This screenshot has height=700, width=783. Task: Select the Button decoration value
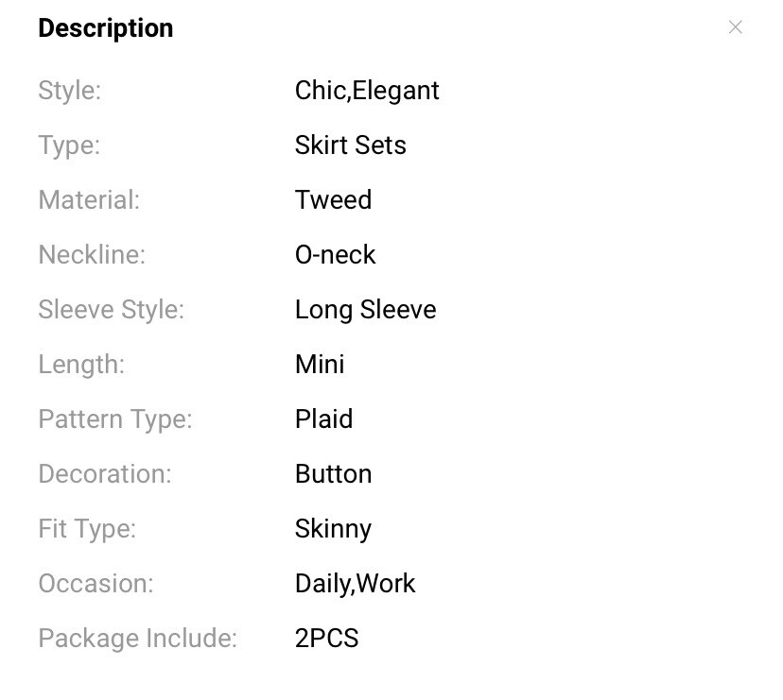(334, 474)
